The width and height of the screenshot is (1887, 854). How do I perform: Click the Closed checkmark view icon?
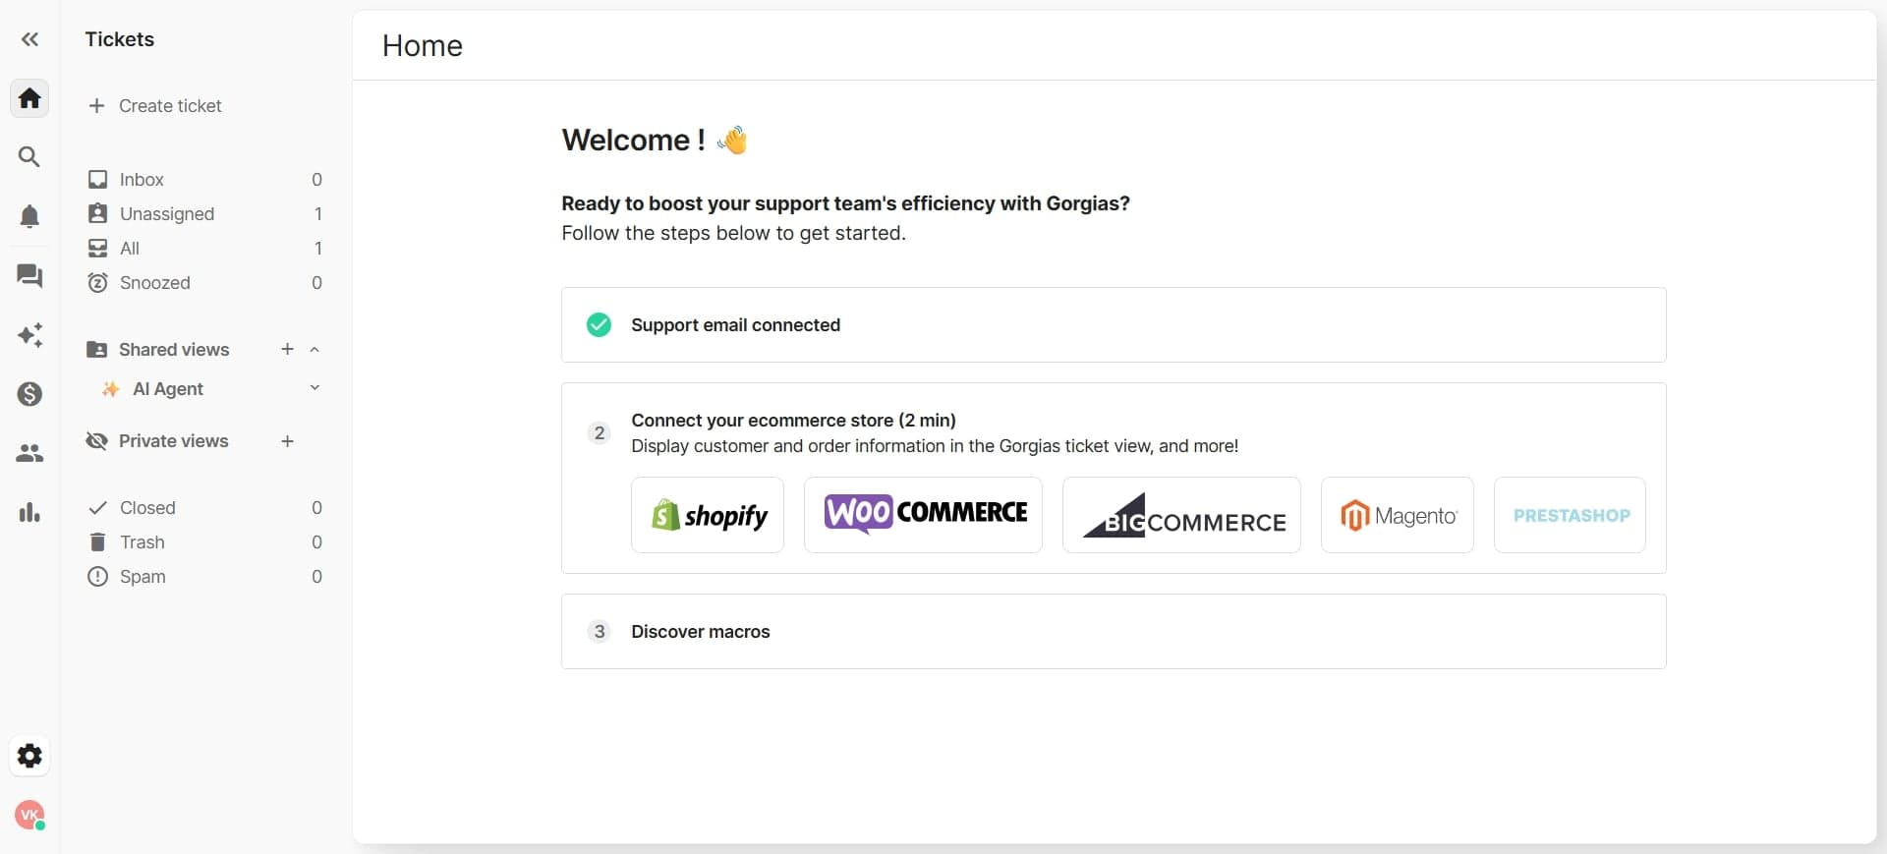97,507
